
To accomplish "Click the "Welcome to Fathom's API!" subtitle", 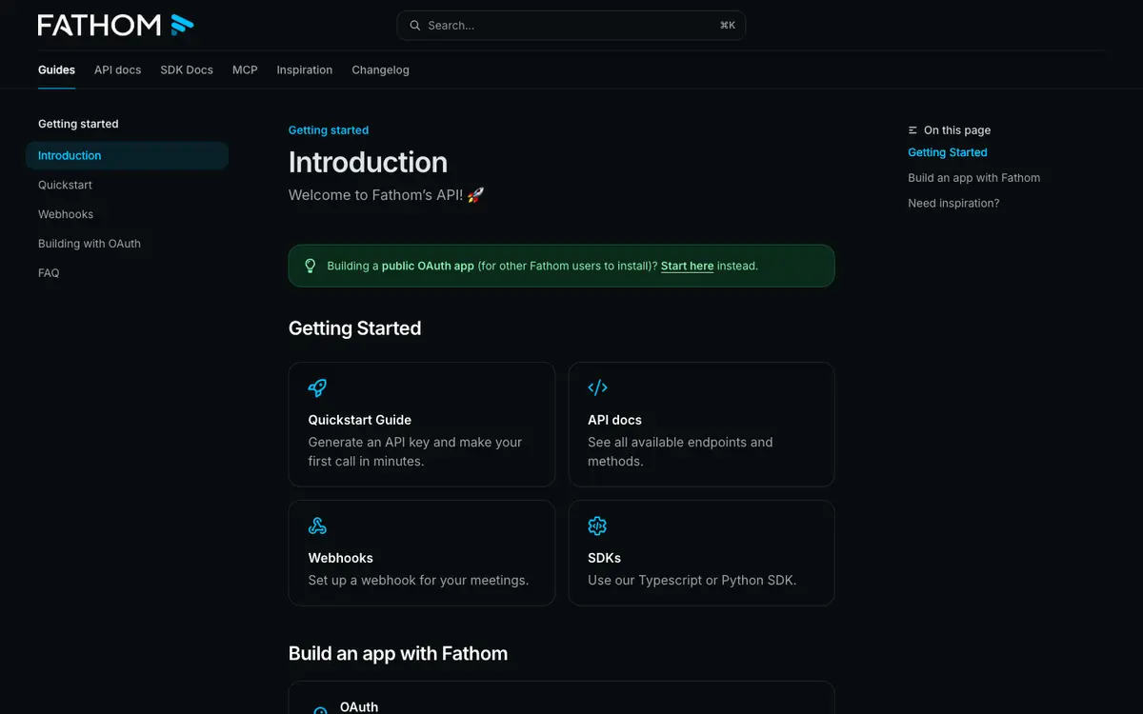I will pos(387,195).
